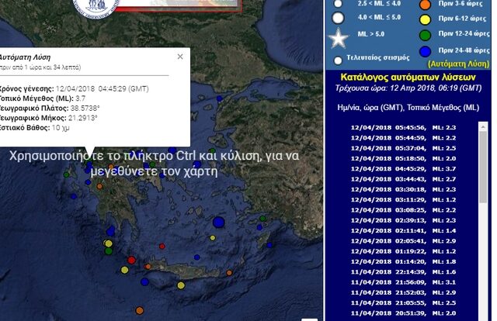Screen dimensions: 497x321
Task: Select the large blue marker on the southern Peloponnese coast
Action: (x=110, y=231)
